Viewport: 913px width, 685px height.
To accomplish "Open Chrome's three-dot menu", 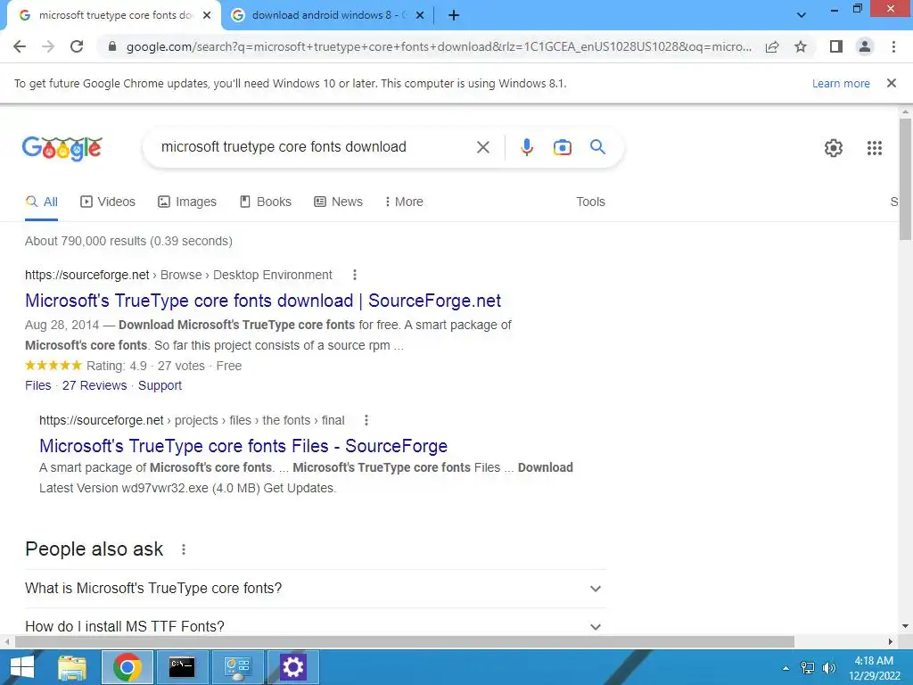I will [x=893, y=46].
